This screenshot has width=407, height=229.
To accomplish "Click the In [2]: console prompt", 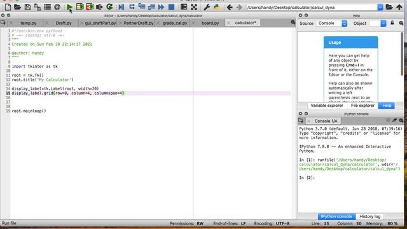I will coord(307,178).
